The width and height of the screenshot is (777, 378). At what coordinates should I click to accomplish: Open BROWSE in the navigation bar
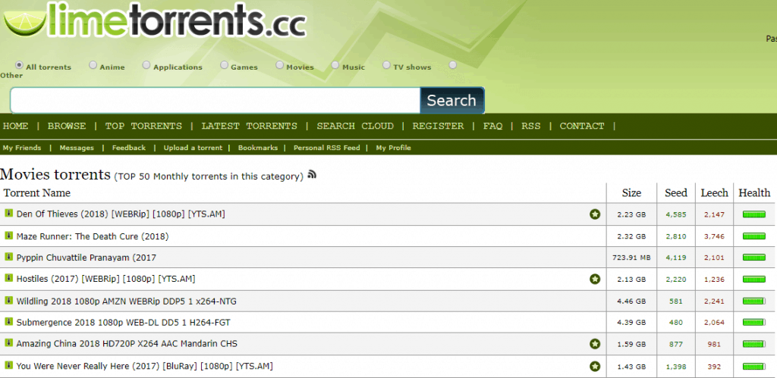pos(67,126)
